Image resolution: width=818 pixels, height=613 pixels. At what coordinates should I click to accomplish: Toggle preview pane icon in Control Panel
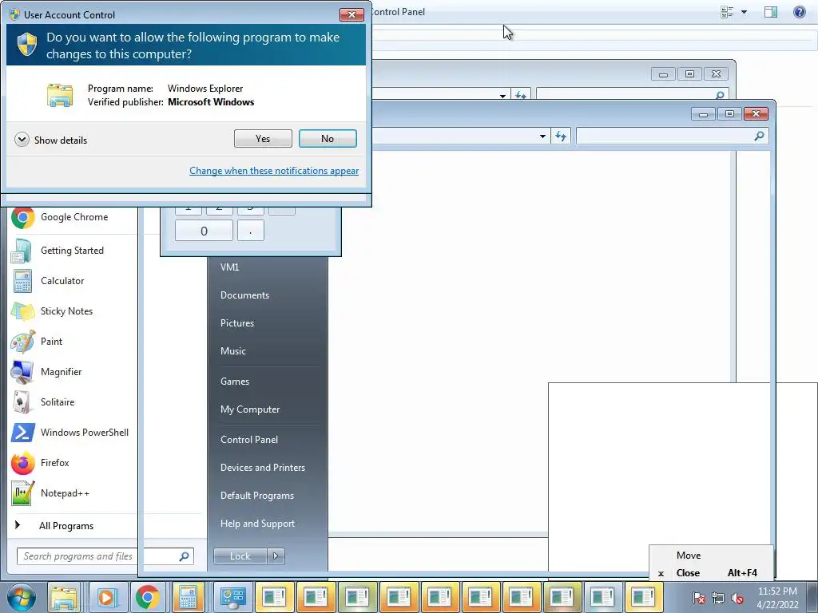[x=771, y=12]
